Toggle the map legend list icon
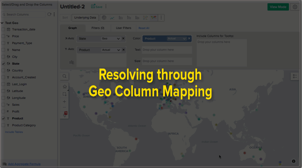 tap(295, 76)
